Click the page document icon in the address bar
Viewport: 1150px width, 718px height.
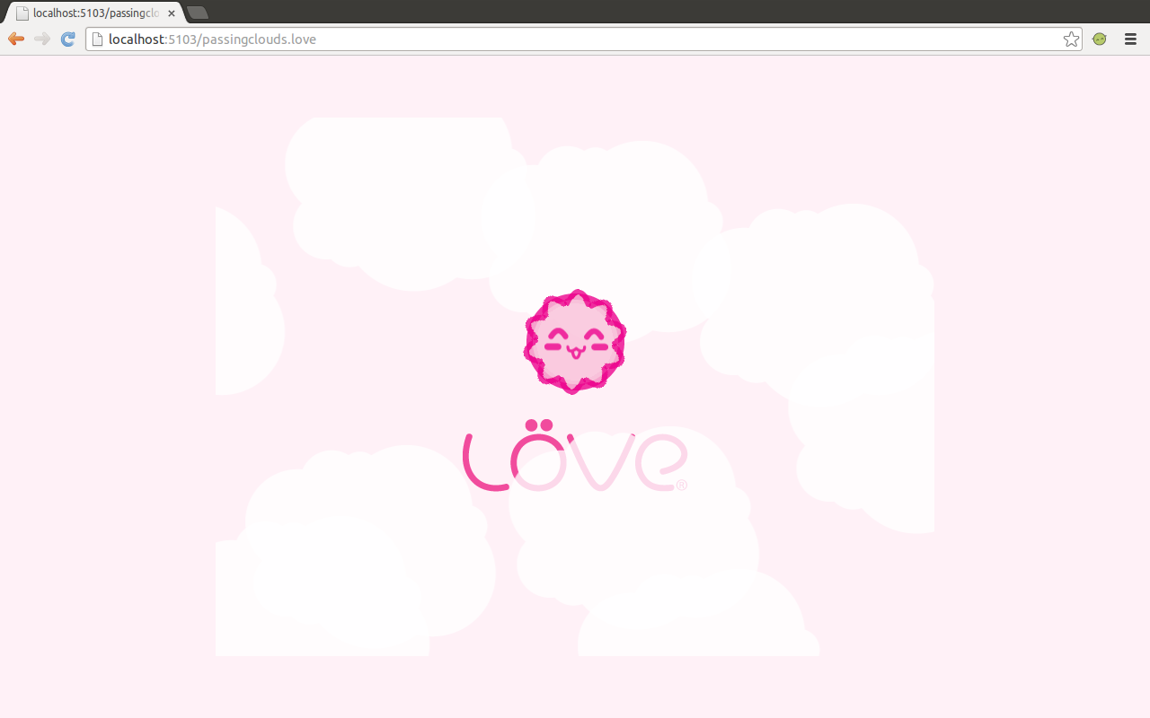[x=96, y=39]
